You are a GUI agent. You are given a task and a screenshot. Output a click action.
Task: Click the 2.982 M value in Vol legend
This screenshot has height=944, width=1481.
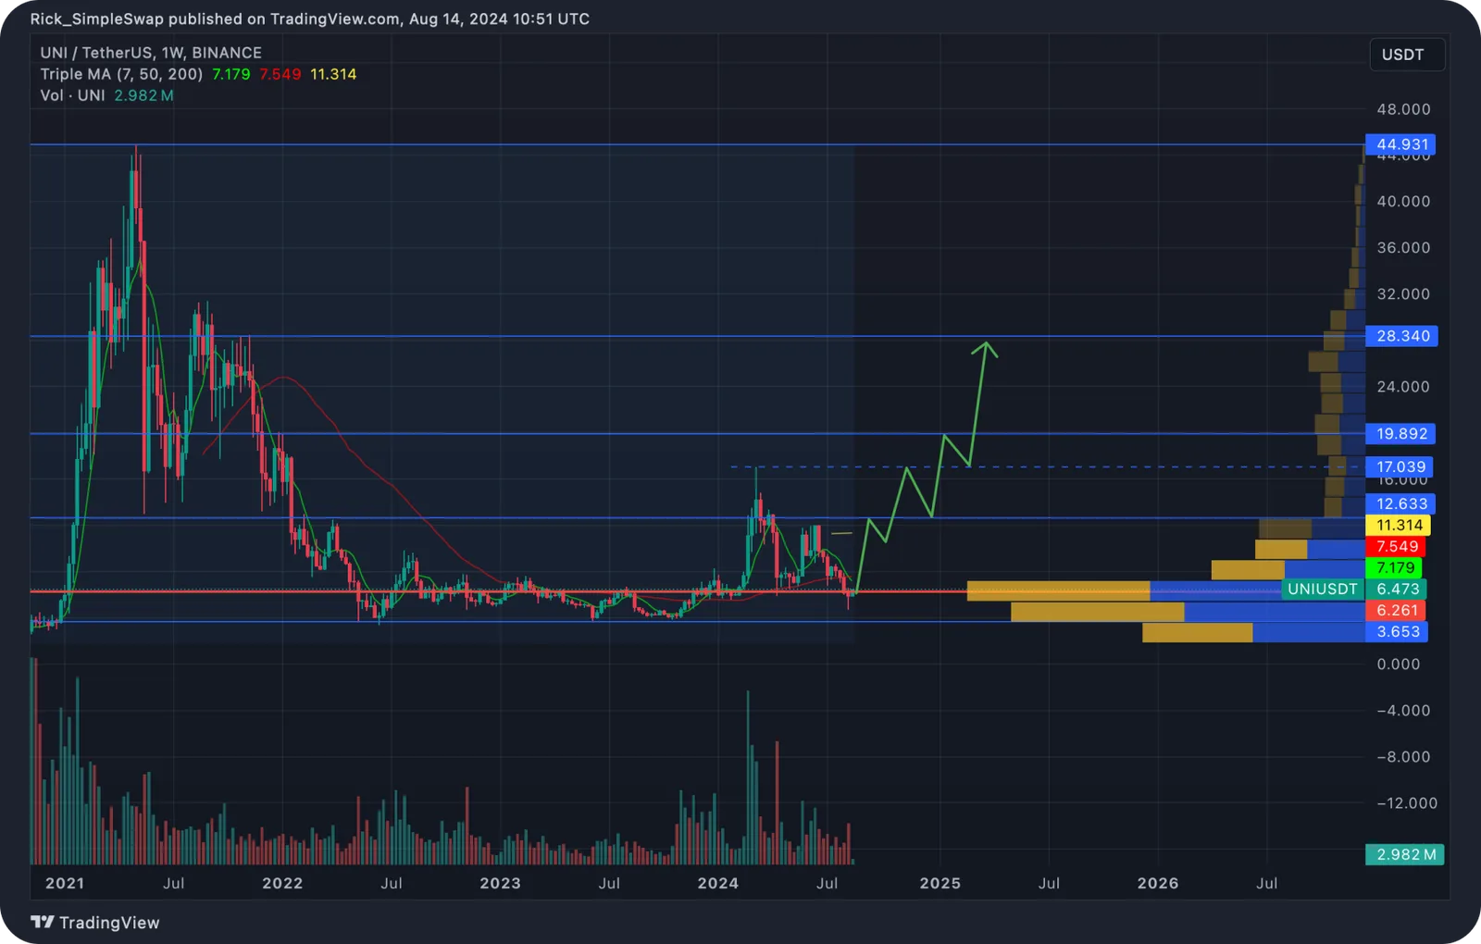[144, 95]
